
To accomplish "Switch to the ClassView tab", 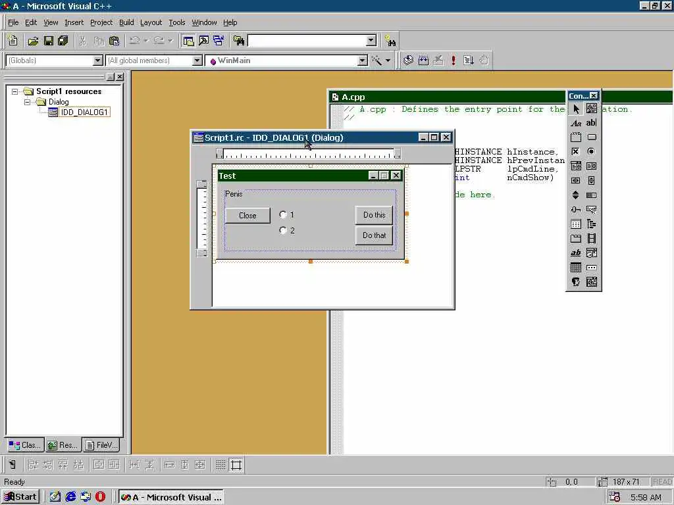I will point(26,445).
